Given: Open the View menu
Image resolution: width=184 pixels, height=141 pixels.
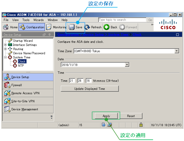Looking at the screenshot, I should 15,20.
